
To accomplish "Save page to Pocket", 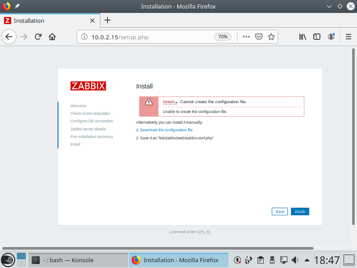I will coord(259,37).
